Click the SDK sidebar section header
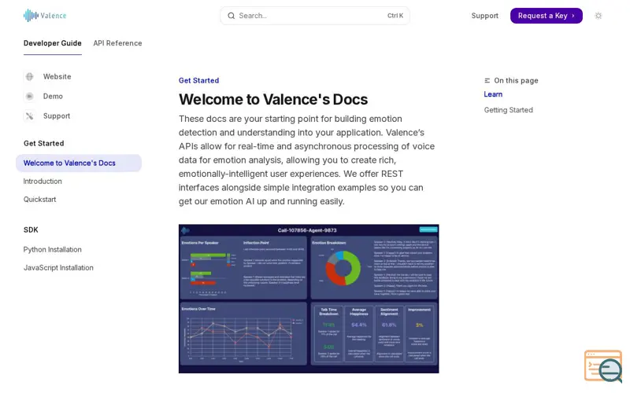Viewport: 630px width, 393px height. [31, 230]
